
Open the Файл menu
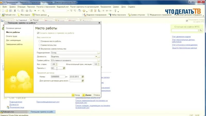pos(5,7)
